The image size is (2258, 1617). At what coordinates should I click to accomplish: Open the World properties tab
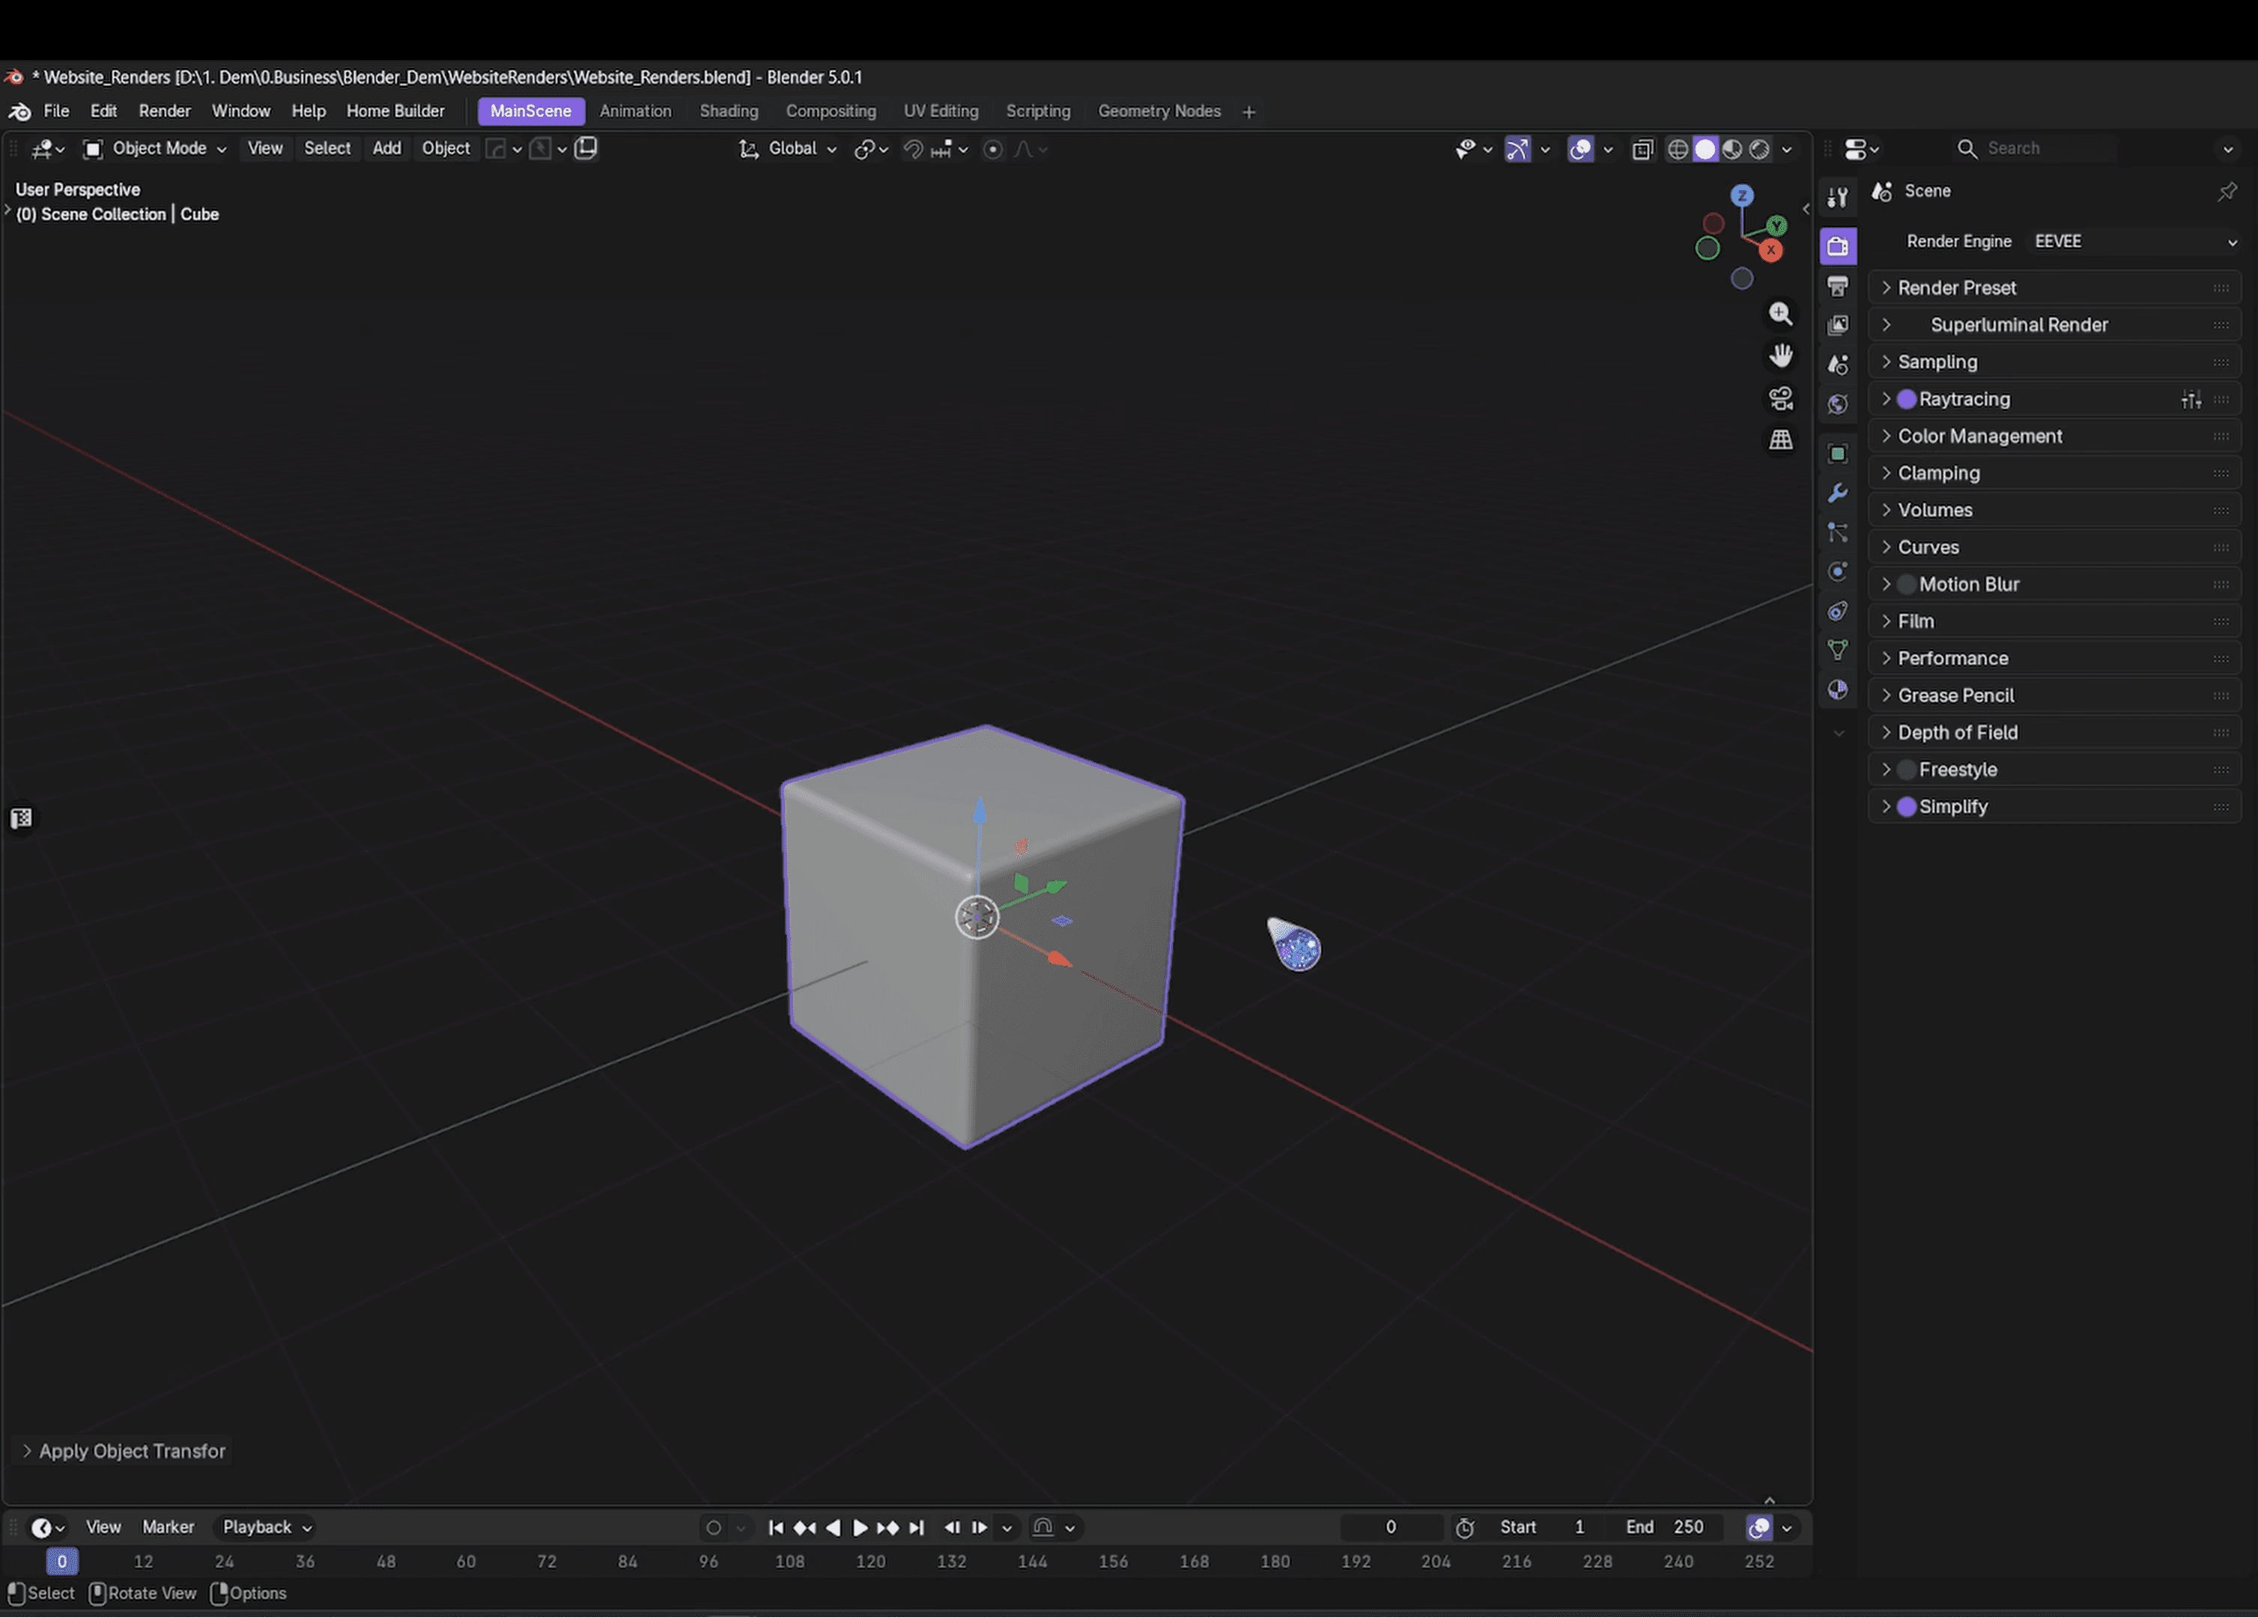point(1838,404)
